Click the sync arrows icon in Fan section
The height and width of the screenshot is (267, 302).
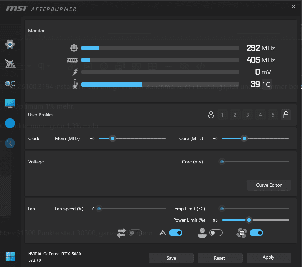point(121,233)
